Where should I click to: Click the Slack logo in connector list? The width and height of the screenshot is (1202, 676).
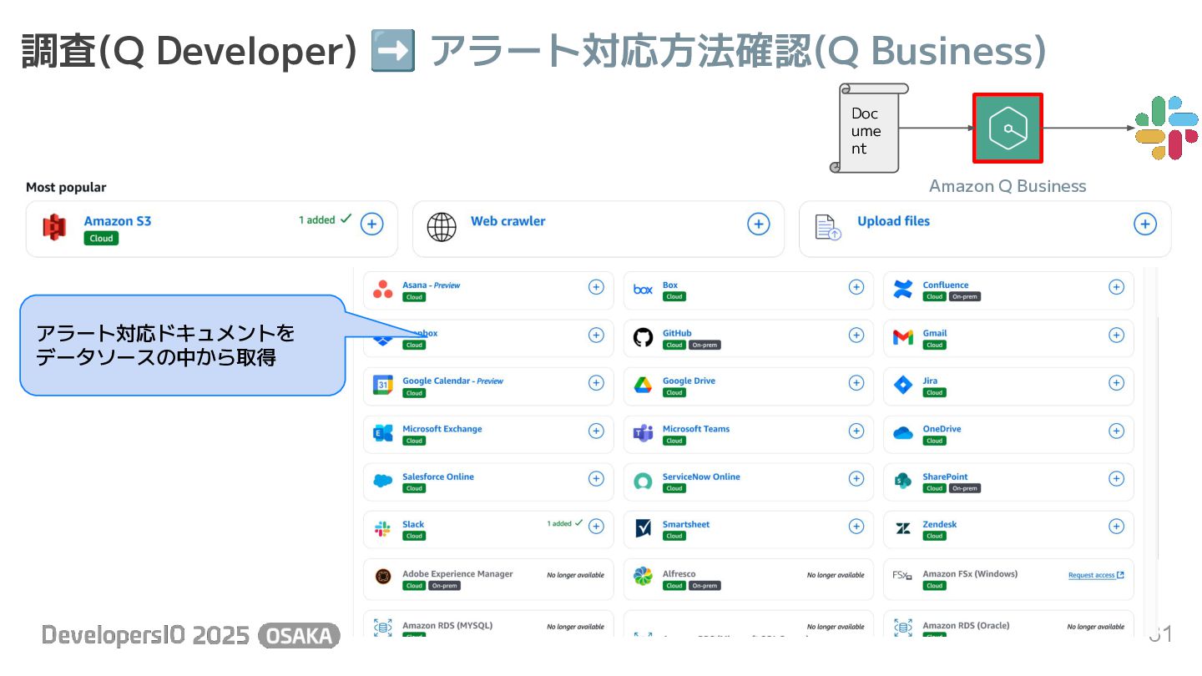tap(383, 529)
